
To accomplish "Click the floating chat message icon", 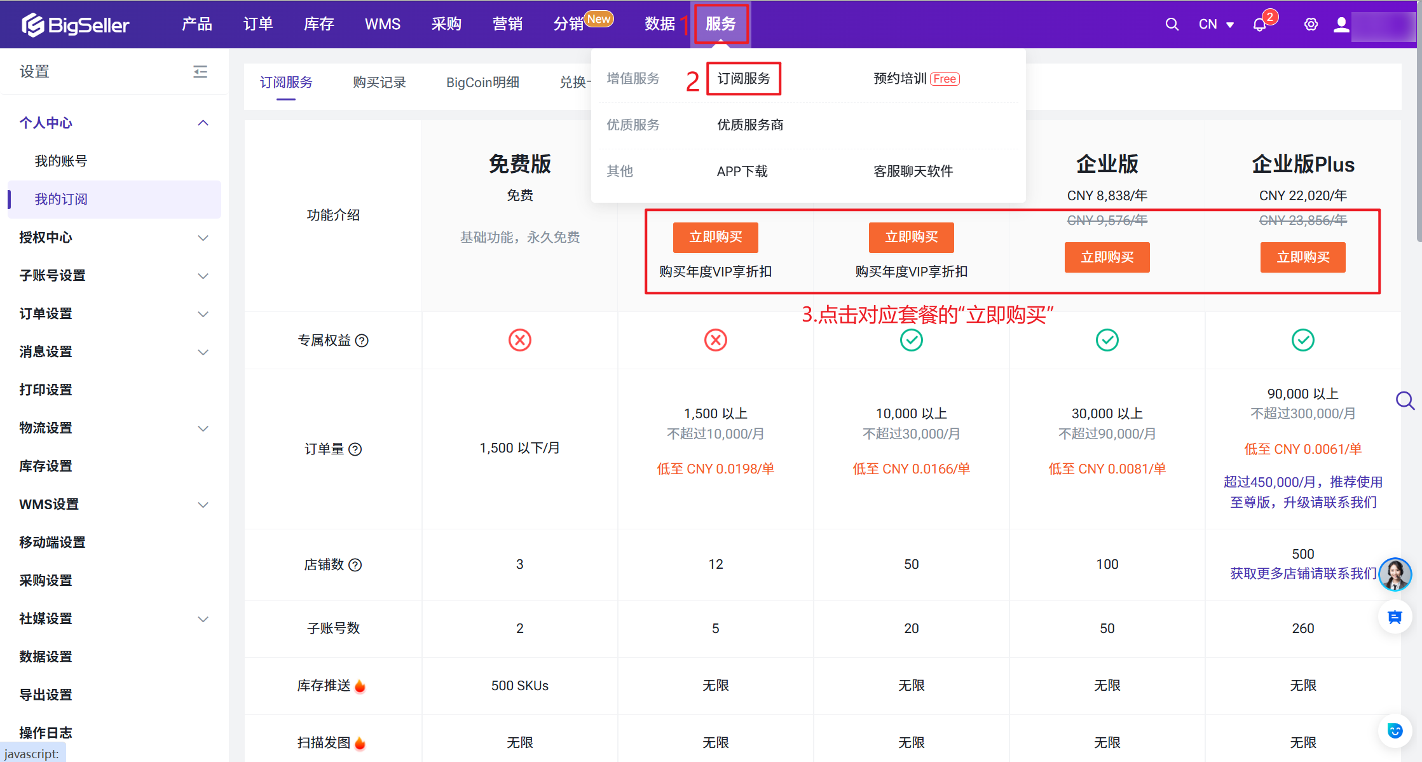I will click(1395, 617).
